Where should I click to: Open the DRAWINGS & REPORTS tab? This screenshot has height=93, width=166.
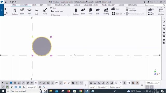click(x=62, y=5)
